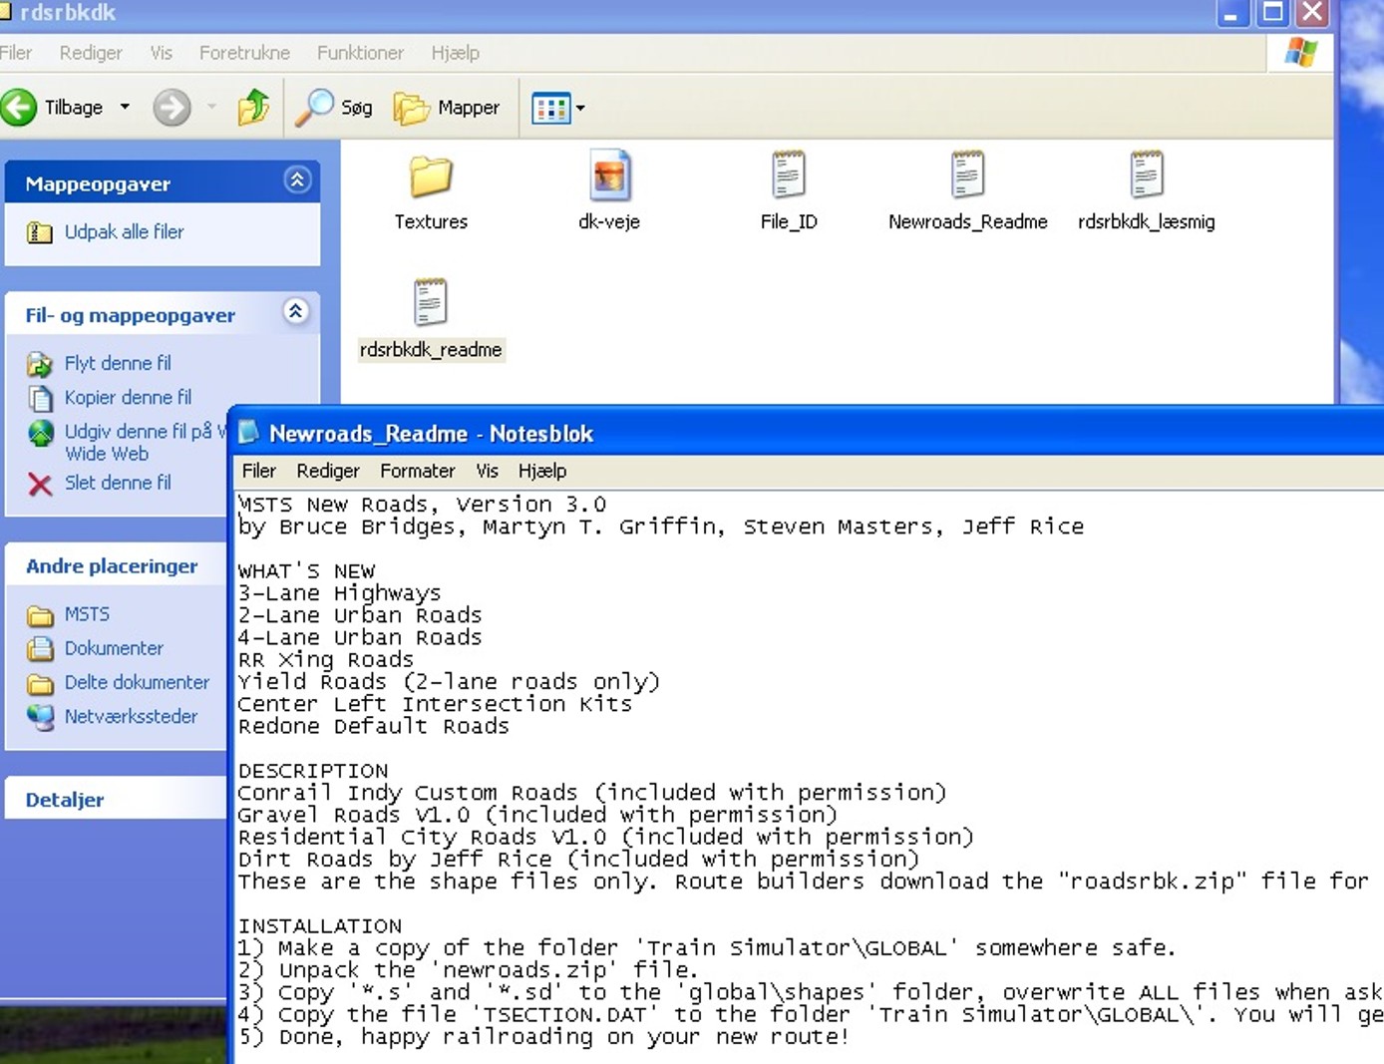Open Formater menu in Notesblok

click(417, 471)
